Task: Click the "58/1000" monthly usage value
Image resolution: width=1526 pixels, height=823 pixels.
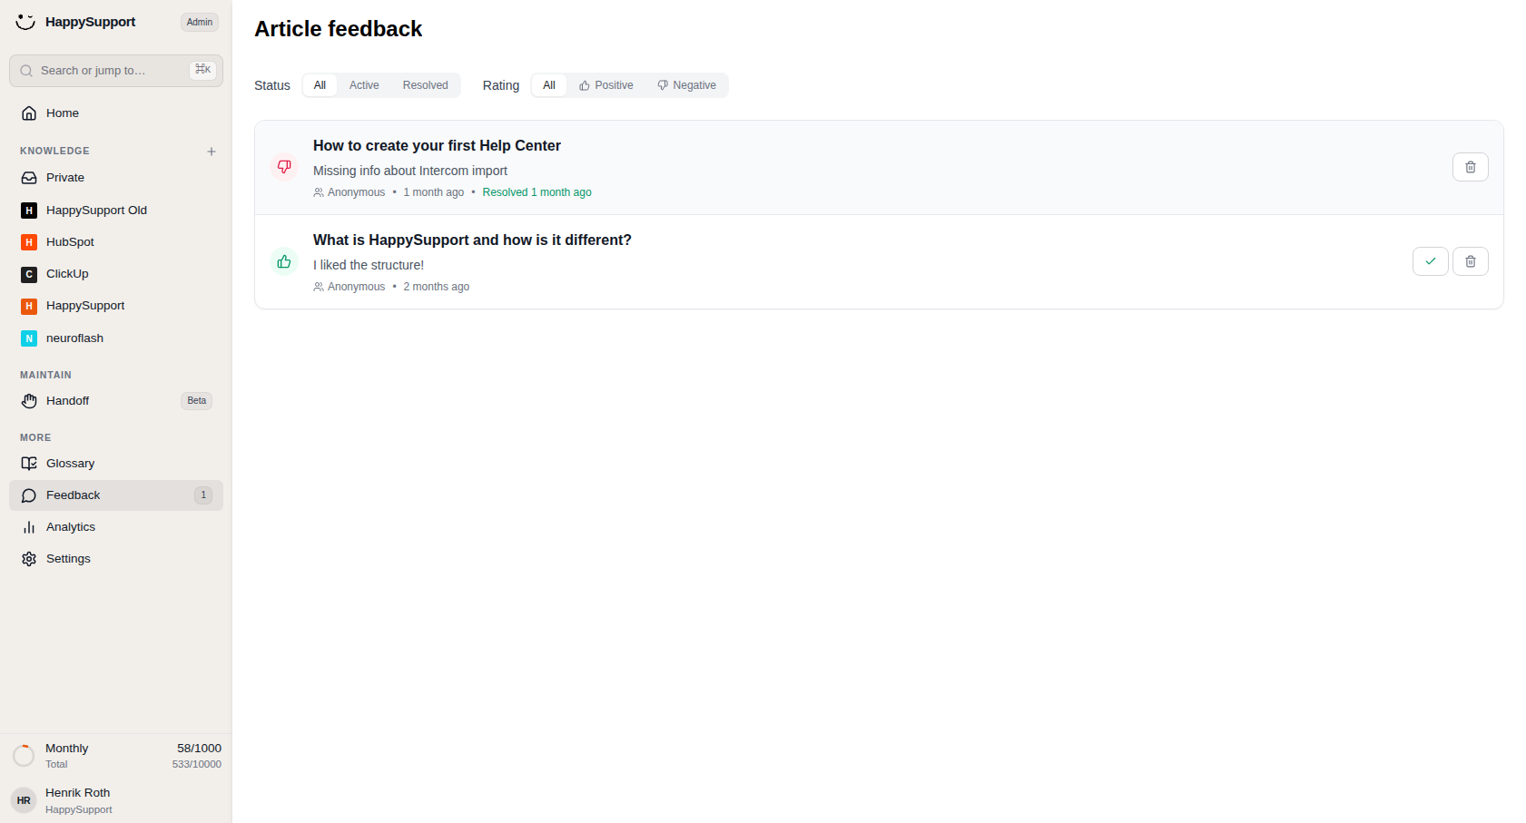Action: 199,749
